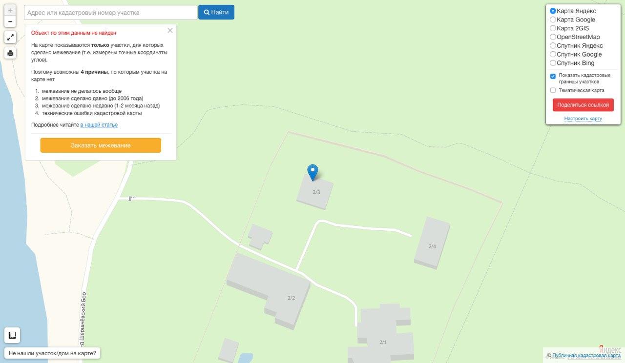Click the Найти search button
This screenshot has width=625, height=363.
[216, 12]
